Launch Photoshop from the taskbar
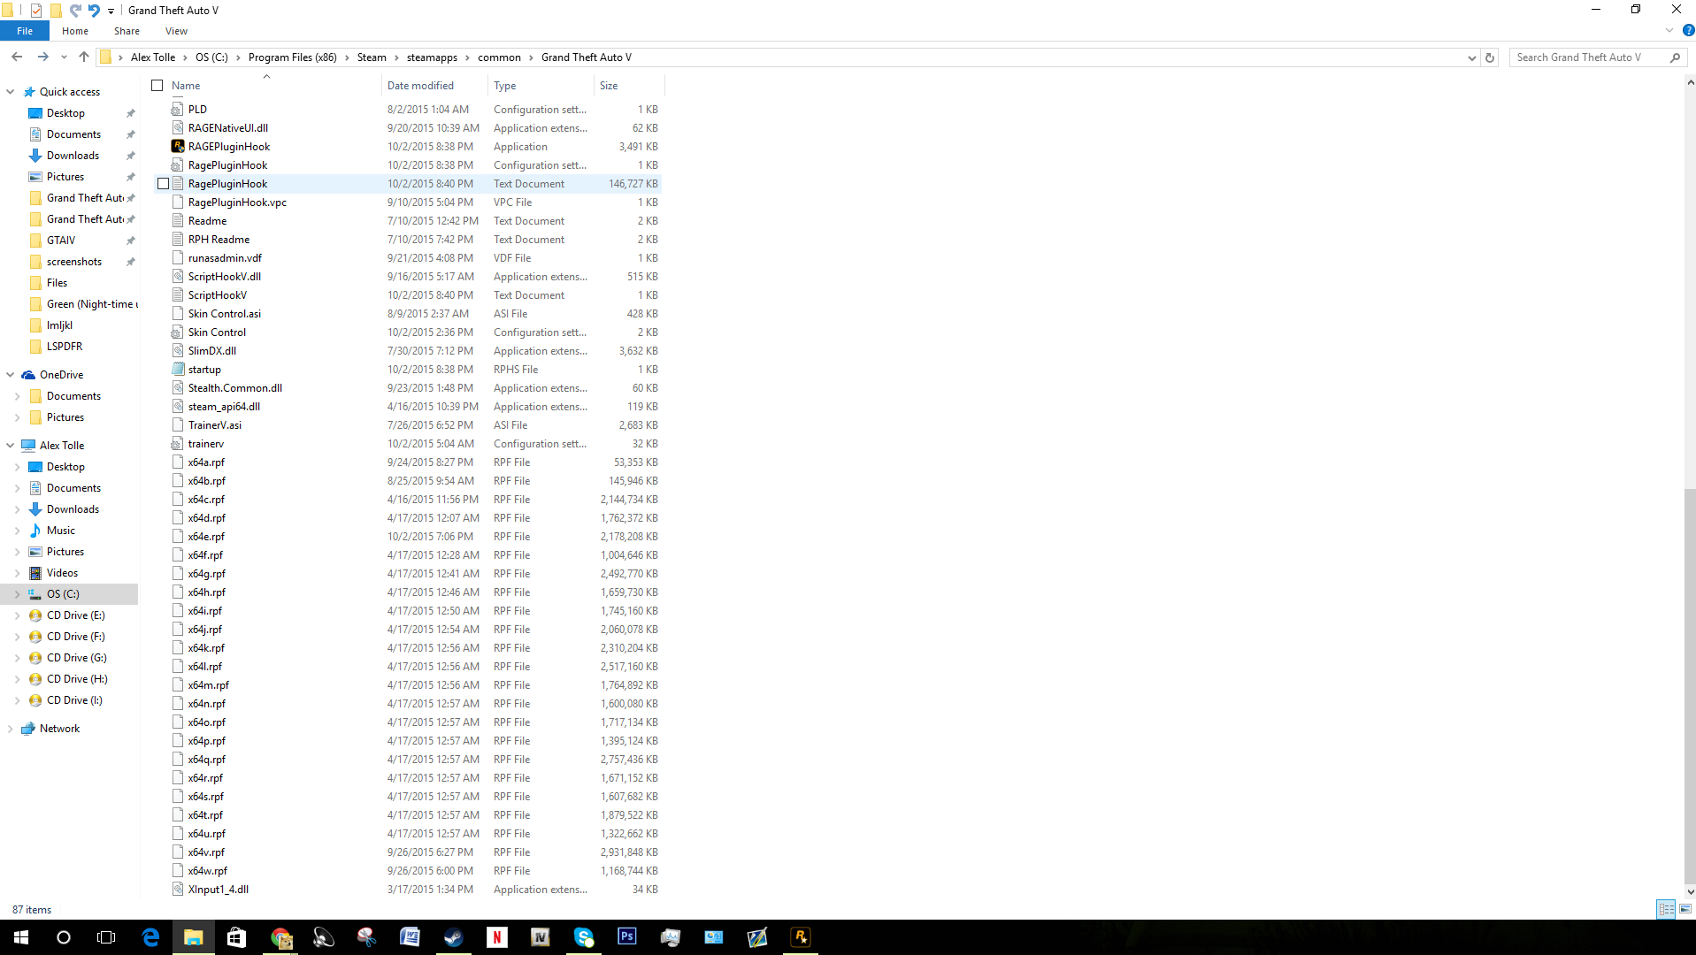Image resolution: width=1696 pixels, height=955 pixels. 627,937
